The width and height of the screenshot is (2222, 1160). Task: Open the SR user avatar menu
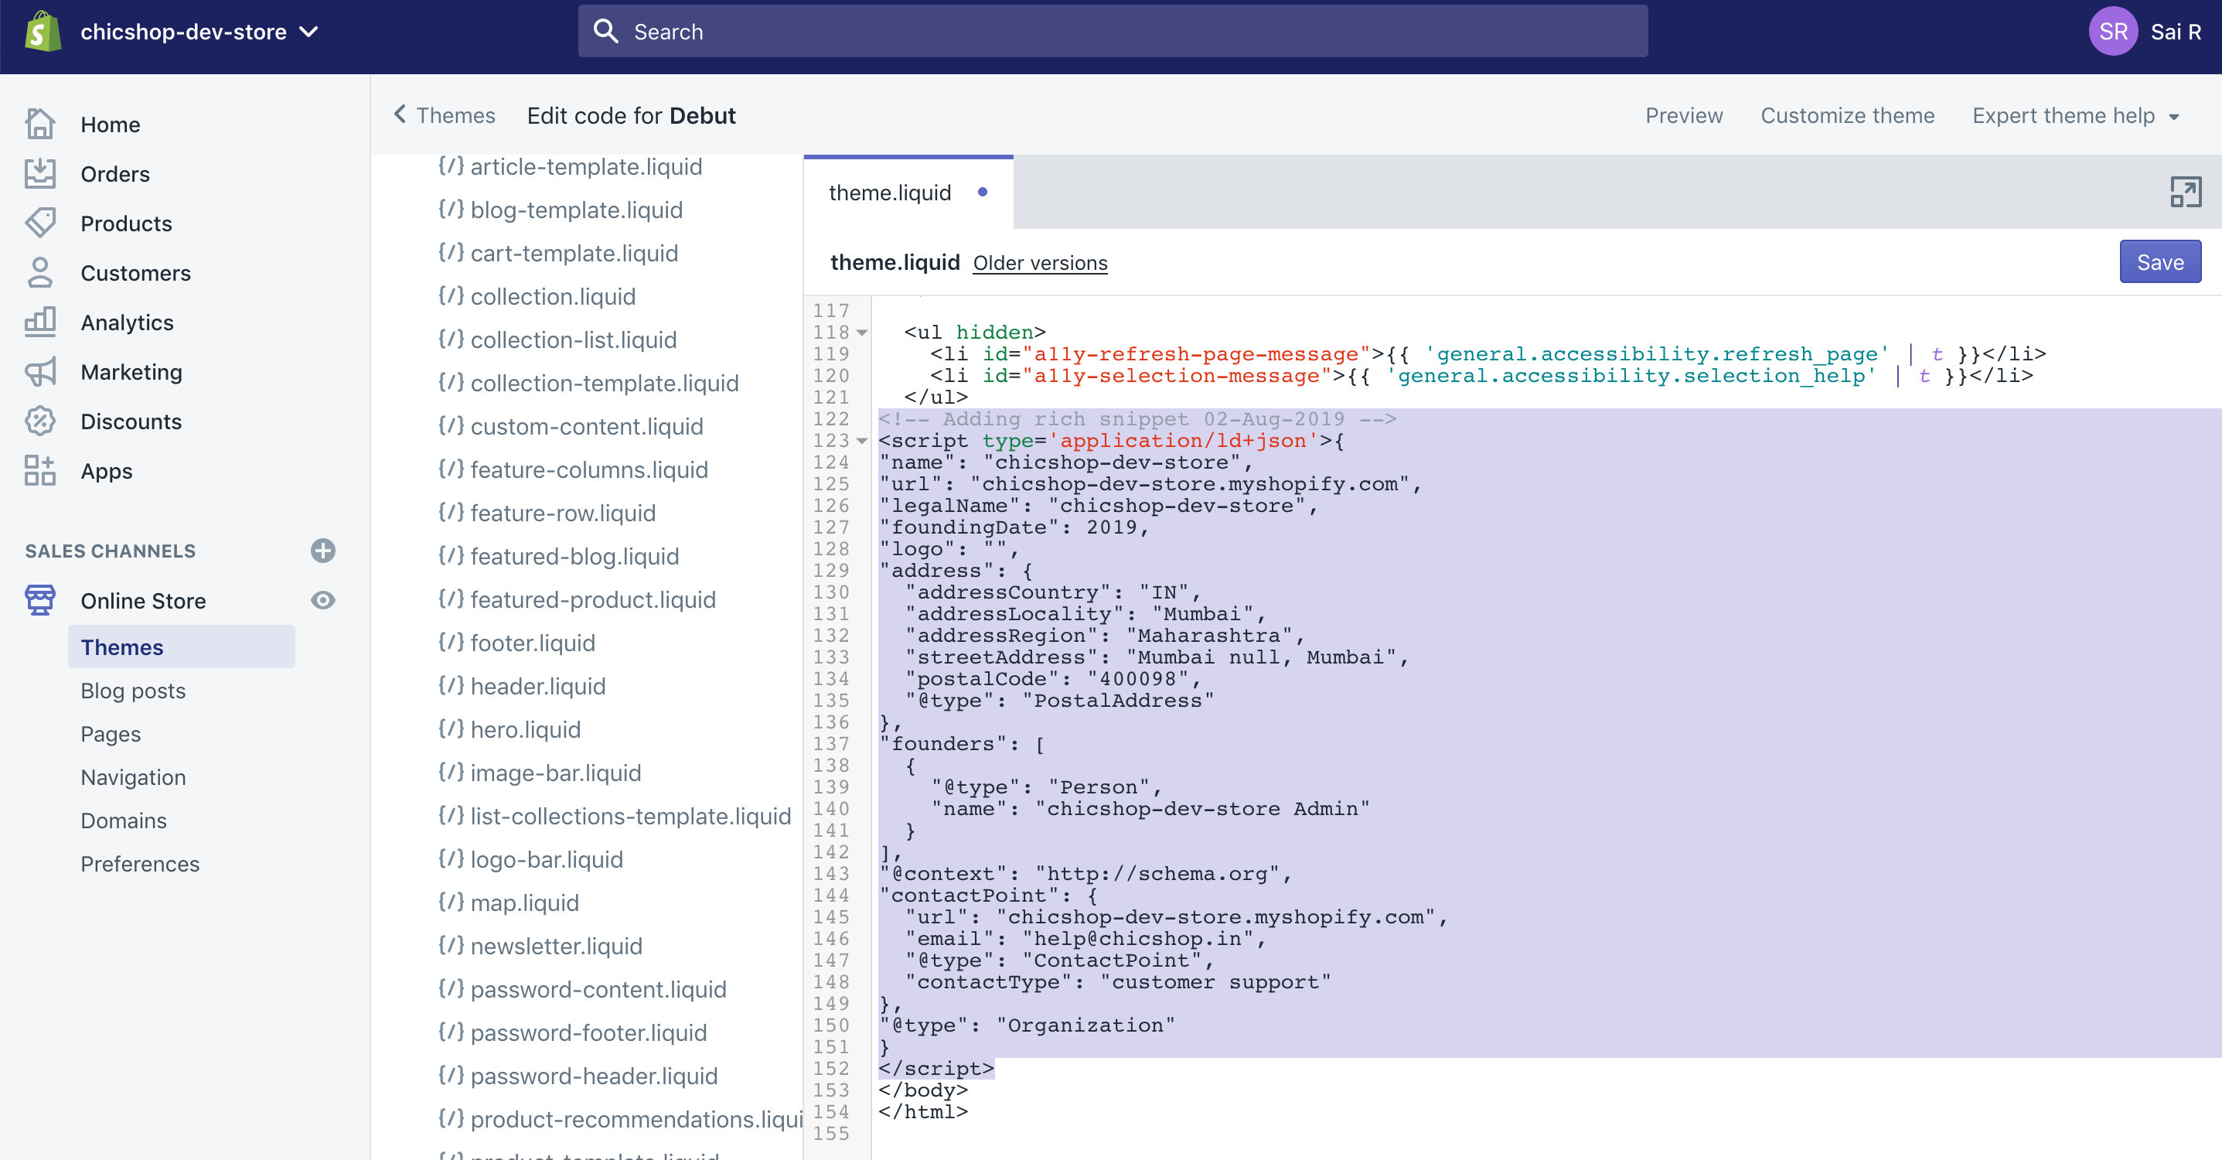2112,32
